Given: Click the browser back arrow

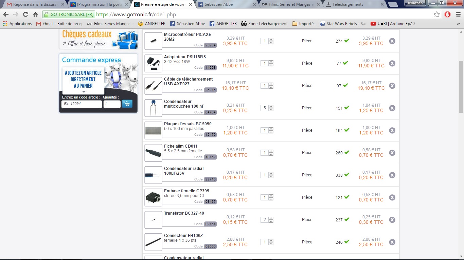Looking at the screenshot, I should (6, 15).
